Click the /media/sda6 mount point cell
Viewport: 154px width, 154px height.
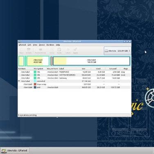pos(53,87)
